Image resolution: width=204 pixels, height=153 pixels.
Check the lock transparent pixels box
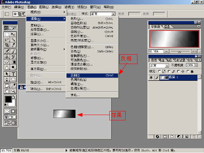[x=160, y=71]
